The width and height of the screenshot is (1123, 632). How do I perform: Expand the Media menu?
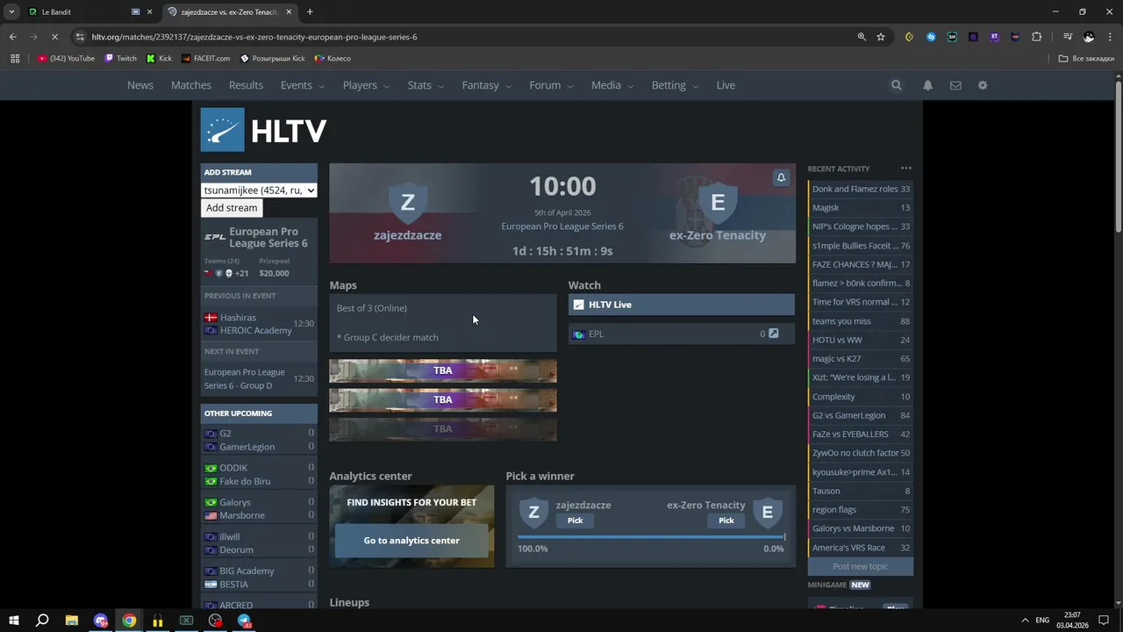pos(612,85)
